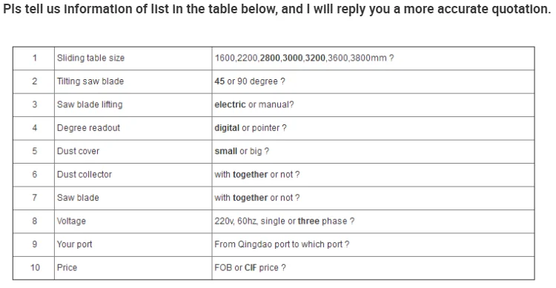Screen dimensions: 556x288
Task: Click 'with together or not ?' in row 7
Action: tap(257, 198)
